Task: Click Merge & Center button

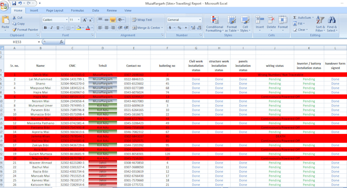Action: [x=146, y=28]
